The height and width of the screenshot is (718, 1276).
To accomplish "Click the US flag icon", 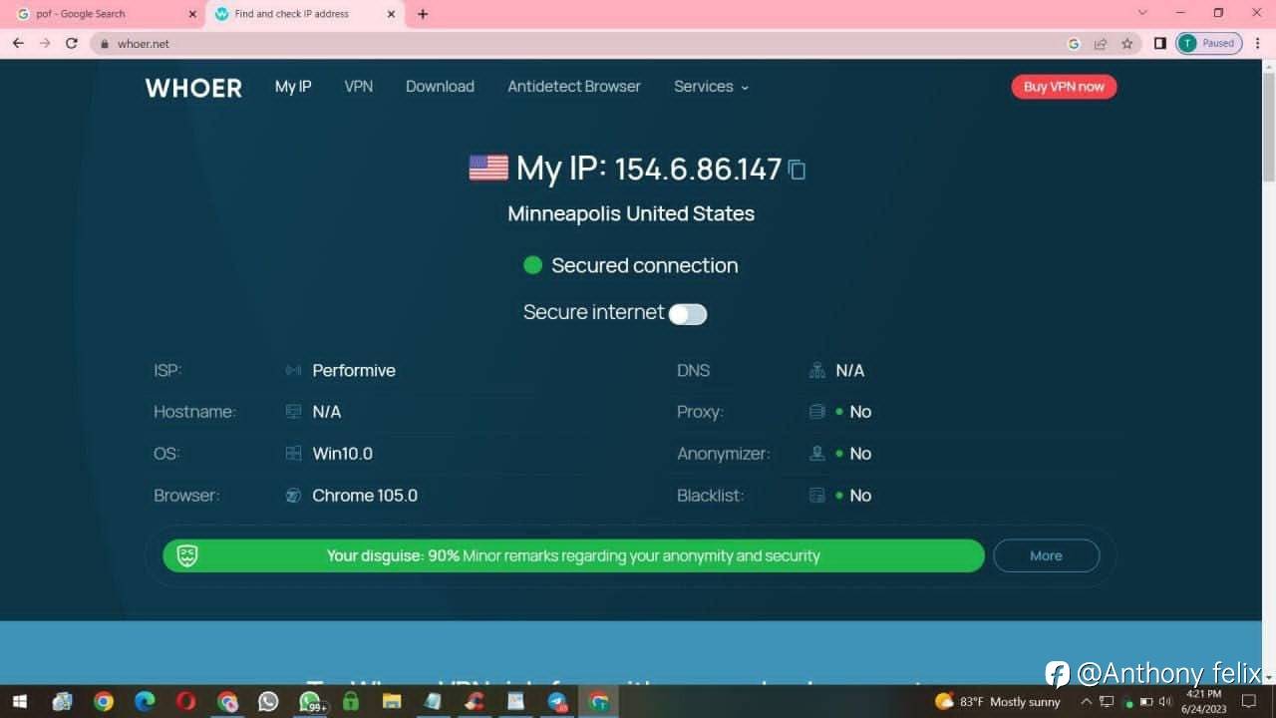I will (488, 168).
